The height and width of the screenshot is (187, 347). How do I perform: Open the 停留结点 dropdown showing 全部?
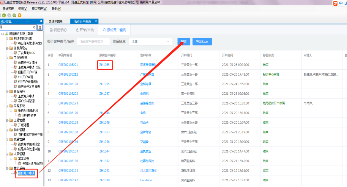point(150,41)
